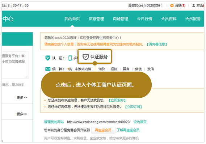Open the 信使 mail category
The width and height of the screenshot is (206, 144).
tap(138, 69)
